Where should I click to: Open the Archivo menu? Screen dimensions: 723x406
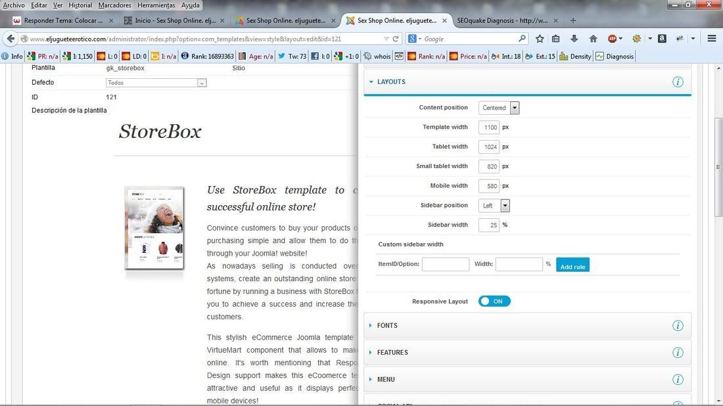coord(14,5)
